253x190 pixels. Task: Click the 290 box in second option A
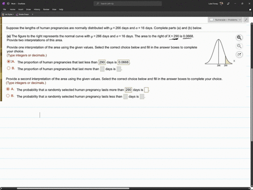[x=129, y=90]
